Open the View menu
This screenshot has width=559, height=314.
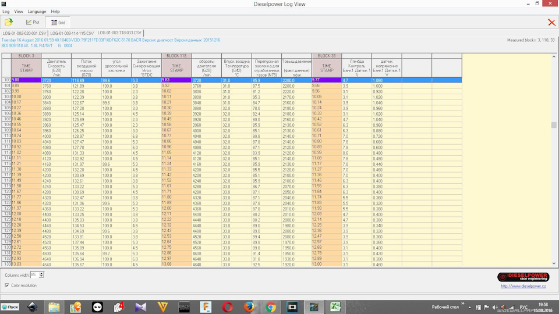(19, 11)
